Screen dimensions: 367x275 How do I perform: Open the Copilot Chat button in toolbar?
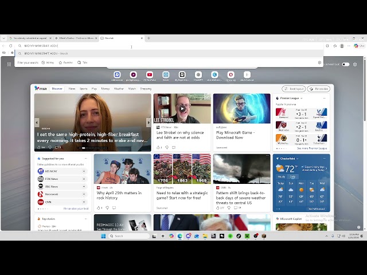point(359,46)
